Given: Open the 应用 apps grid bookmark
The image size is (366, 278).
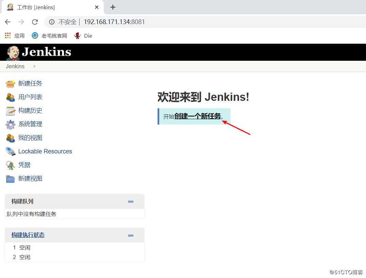Looking at the screenshot, I should pyautogui.click(x=15, y=36).
